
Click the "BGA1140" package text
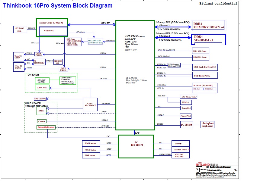click(131, 83)
